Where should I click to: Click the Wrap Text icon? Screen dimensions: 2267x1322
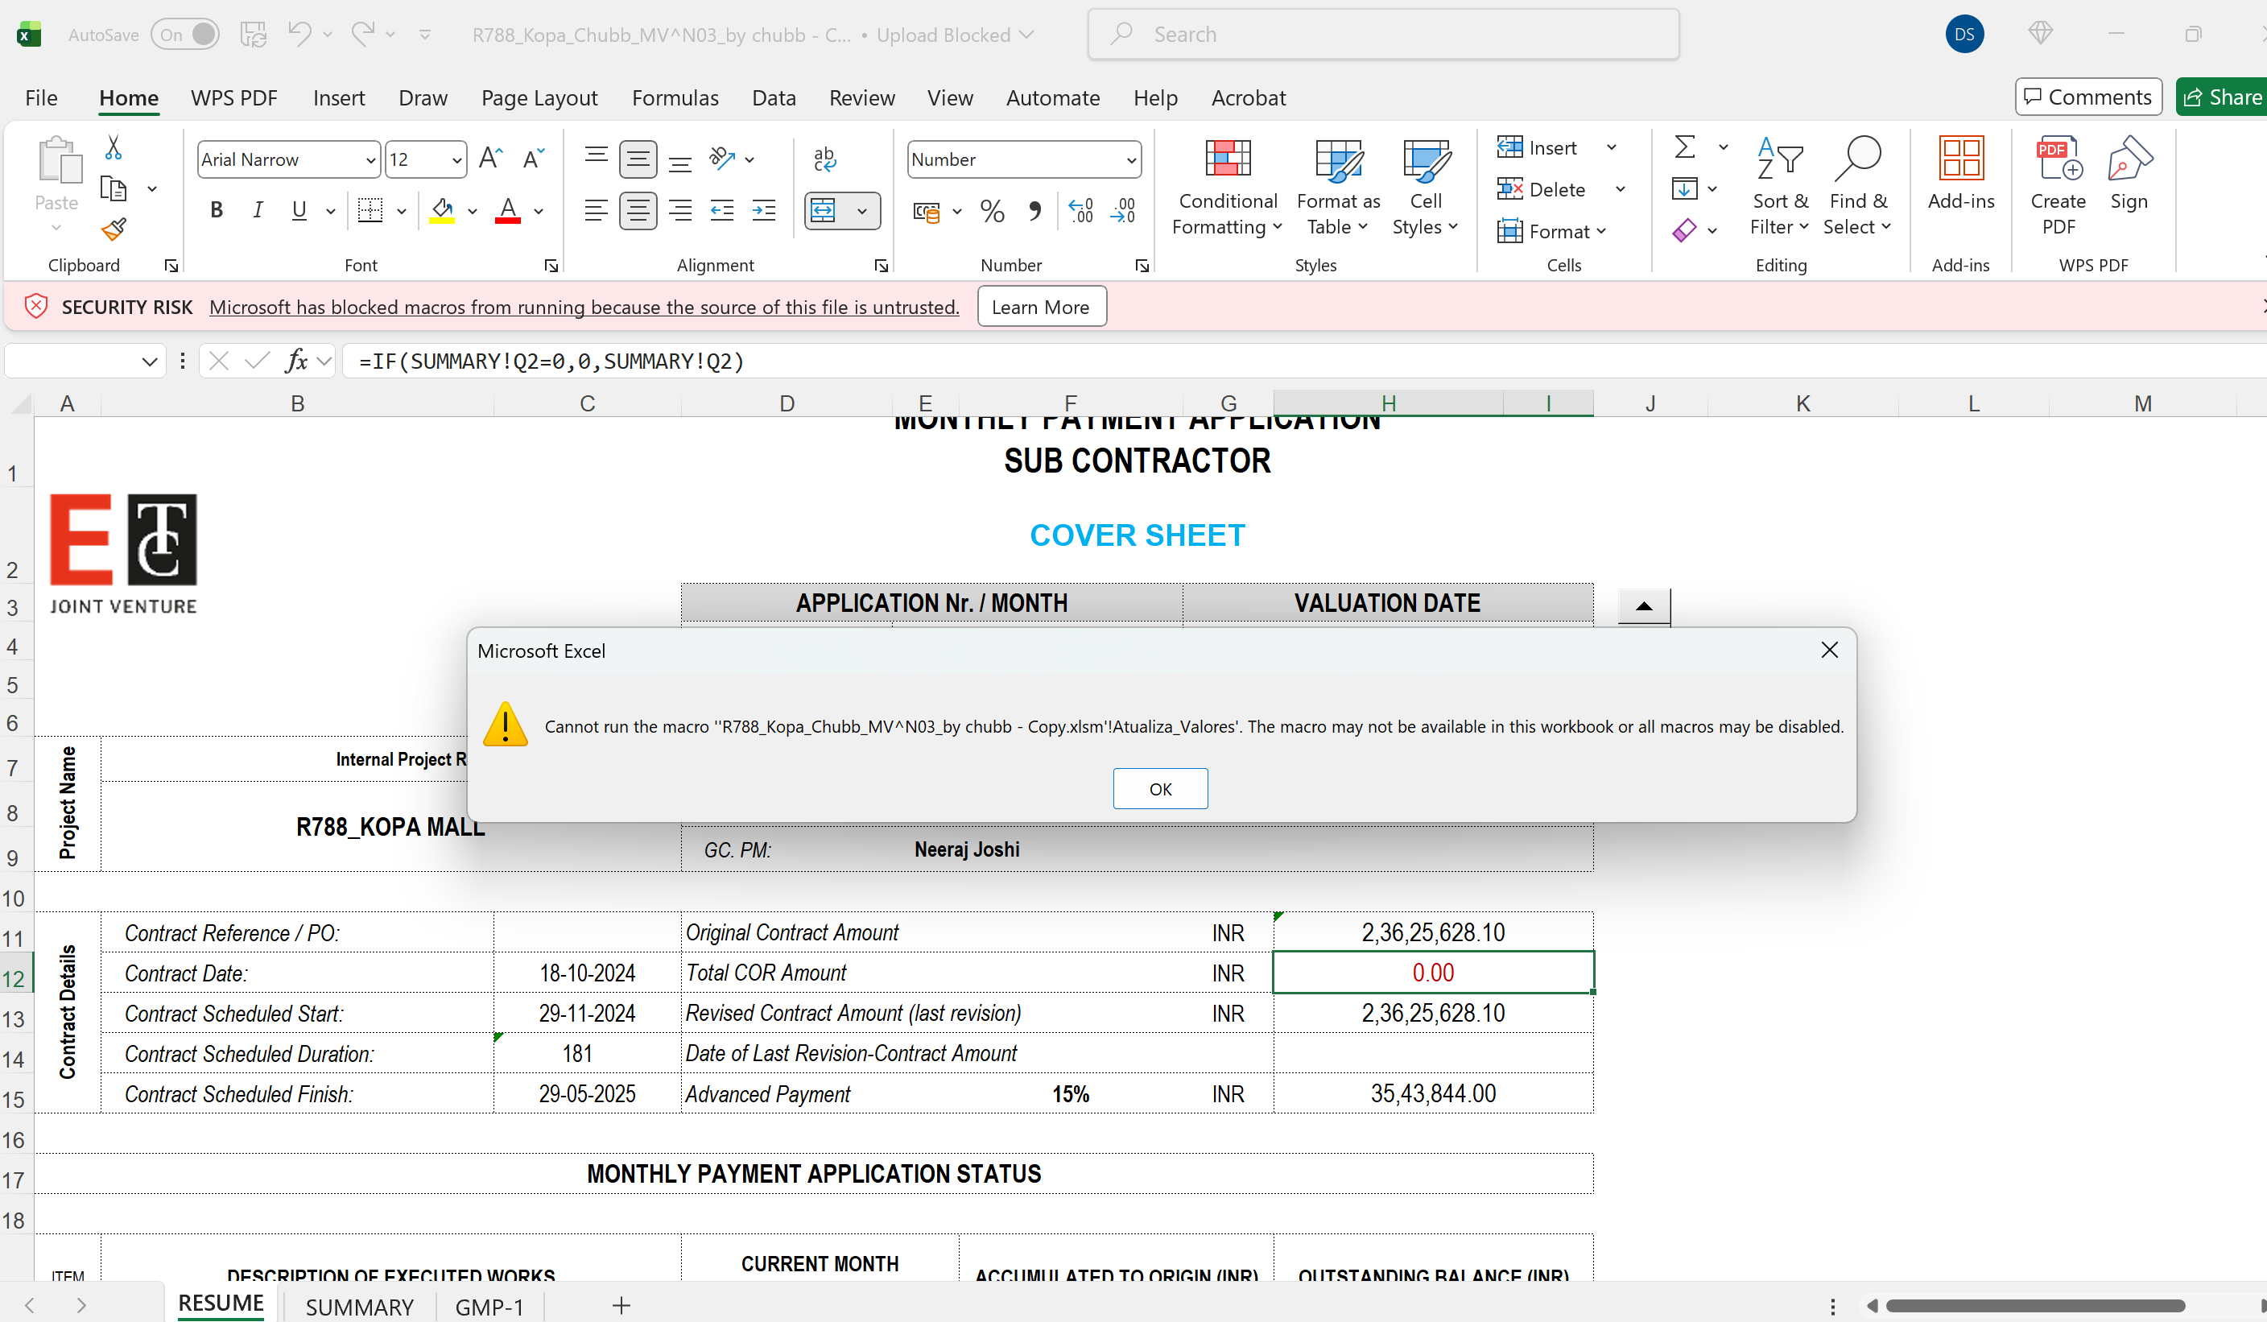tap(825, 159)
